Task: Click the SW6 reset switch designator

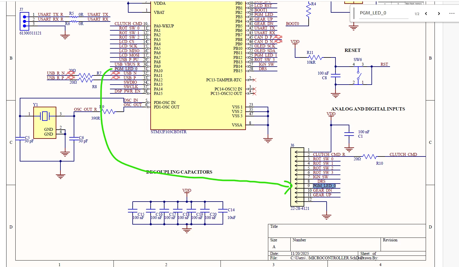Action: (x=358, y=60)
